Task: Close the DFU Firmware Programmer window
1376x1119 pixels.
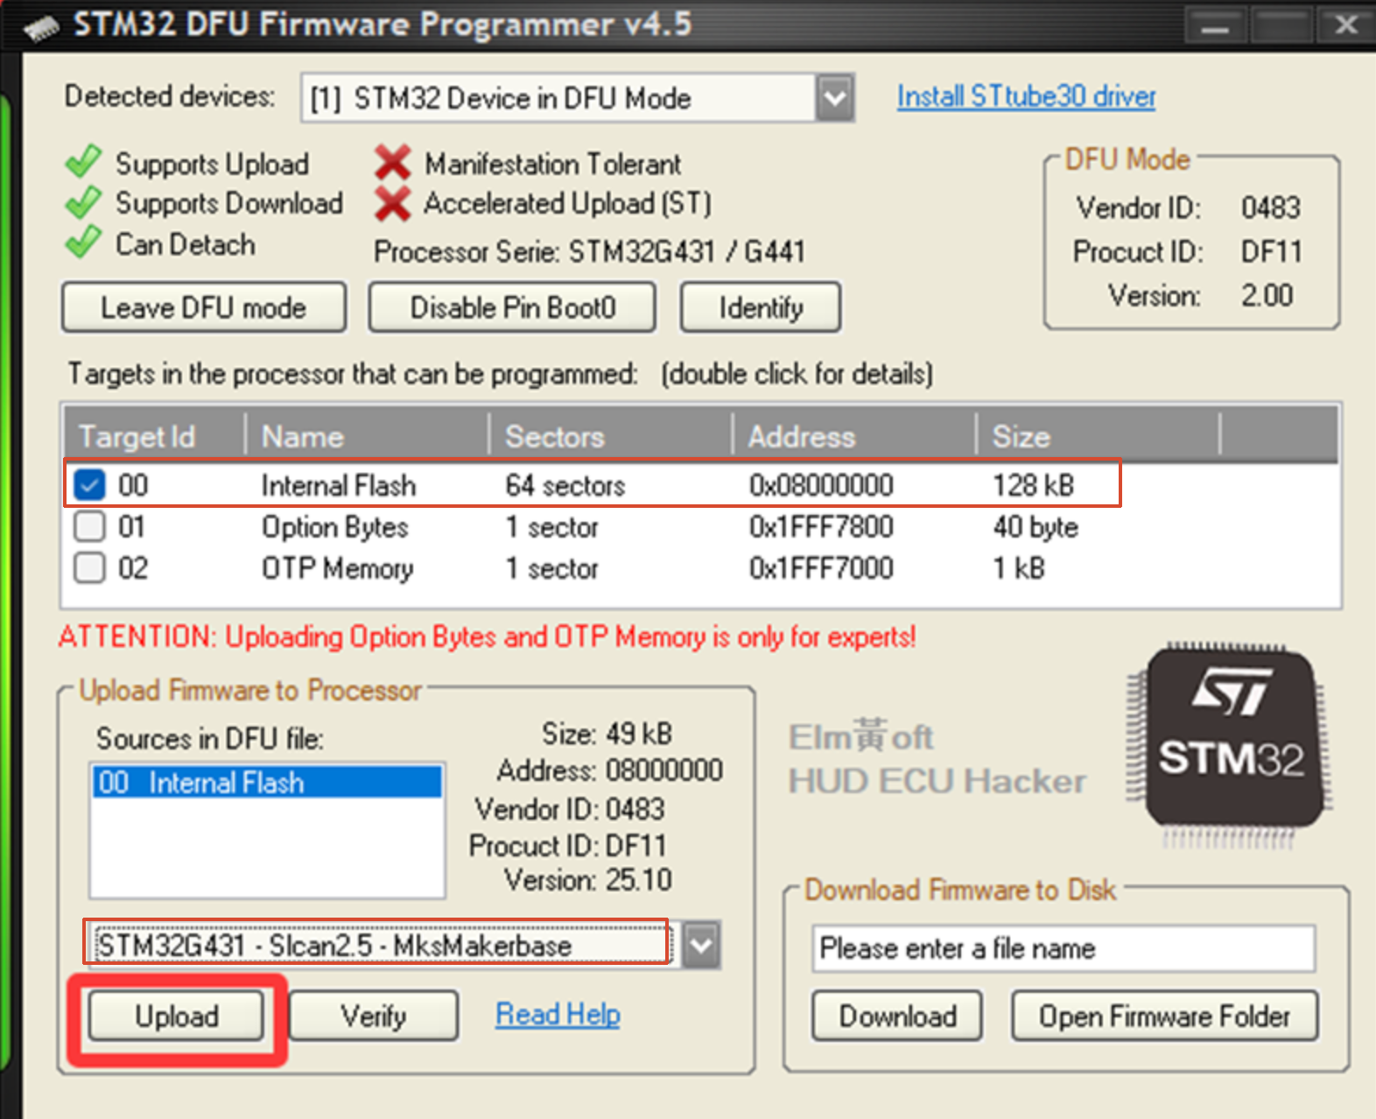Action: pos(1346,26)
